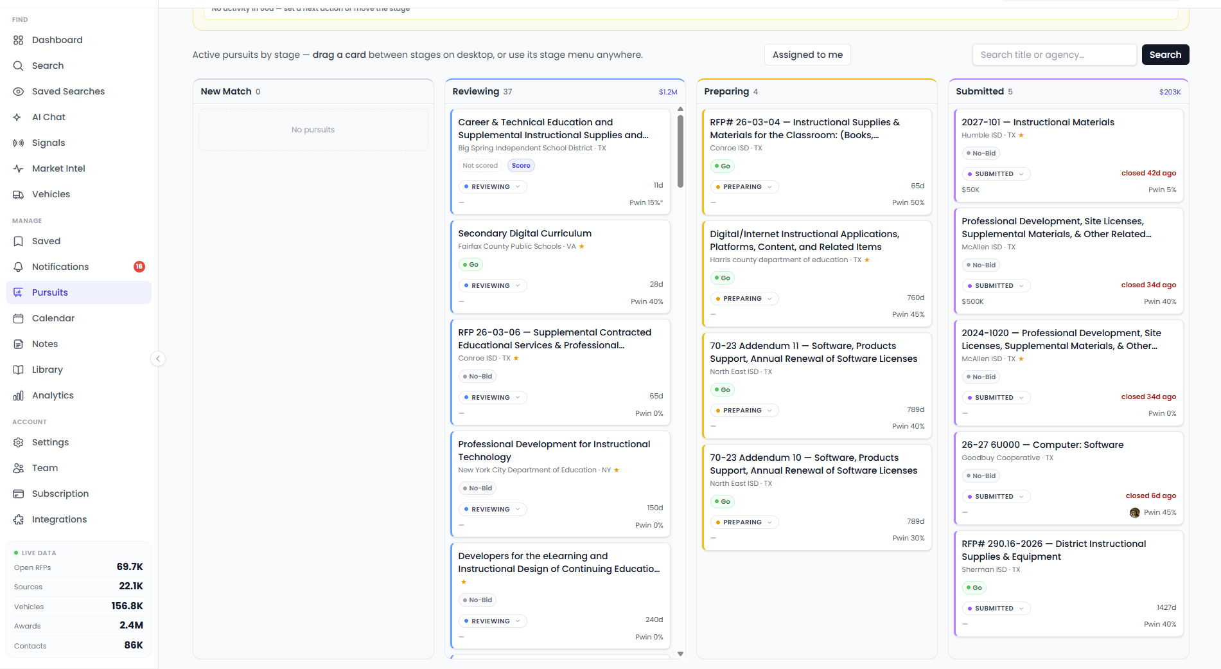Image resolution: width=1221 pixels, height=669 pixels.
Task: Click the Reviewing column scroll down arrow
Action: coord(680,654)
